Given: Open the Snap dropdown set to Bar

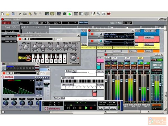Looking at the screenshot, I should [x=24, y=23].
